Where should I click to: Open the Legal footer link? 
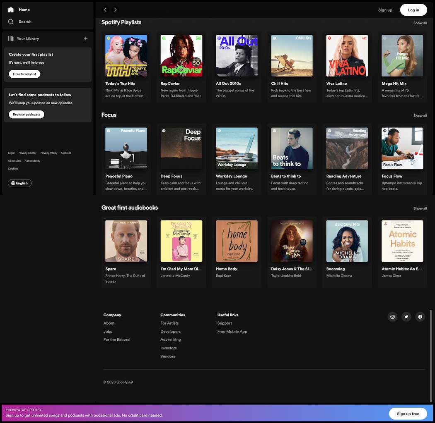(11, 153)
